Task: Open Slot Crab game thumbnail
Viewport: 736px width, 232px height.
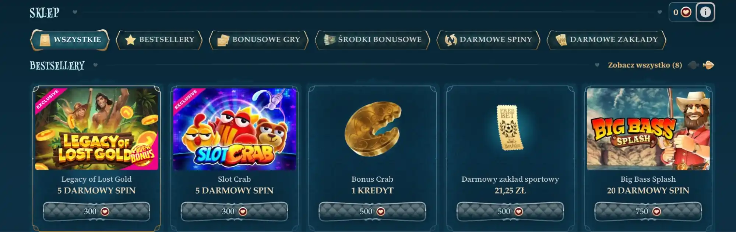Action: click(x=234, y=129)
